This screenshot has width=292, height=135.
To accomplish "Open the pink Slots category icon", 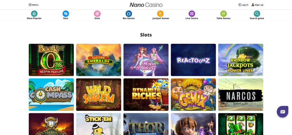I will pyautogui.click(x=97, y=13).
